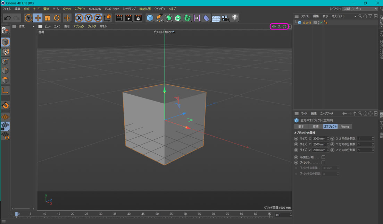Click the current frame field showing 0 F

282,215
